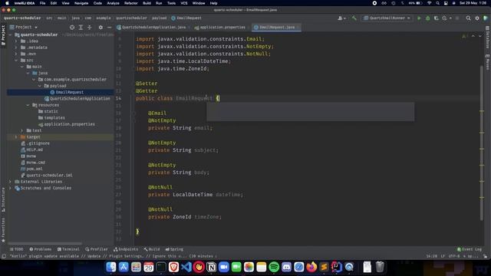Screen dimensions: 491x276
Task: Expand the .metadata folder
Action: (16, 48)
